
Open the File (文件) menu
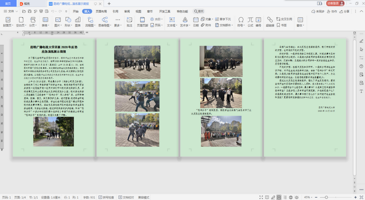(x=10, y=11)
